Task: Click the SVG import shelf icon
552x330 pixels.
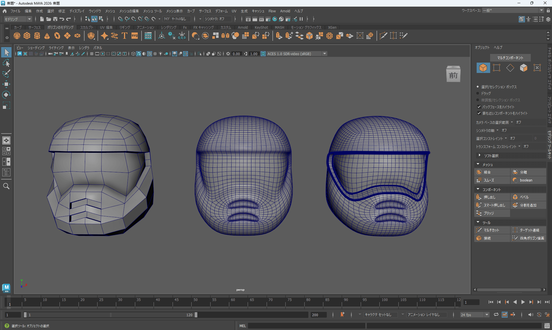Action: pyautogui.click(x=135, y=36)
